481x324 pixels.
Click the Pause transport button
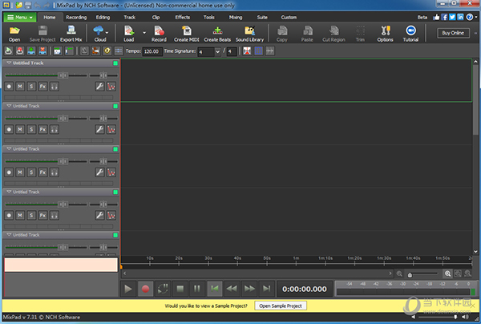click(x=197, y=289)
